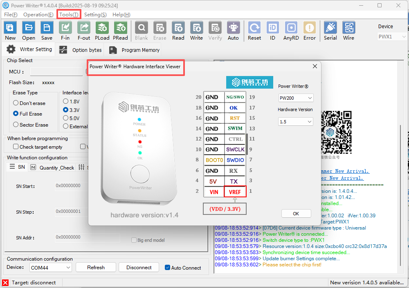Click the Disconnect button
This screenshot has width=409, height=288.
point(139,268)
